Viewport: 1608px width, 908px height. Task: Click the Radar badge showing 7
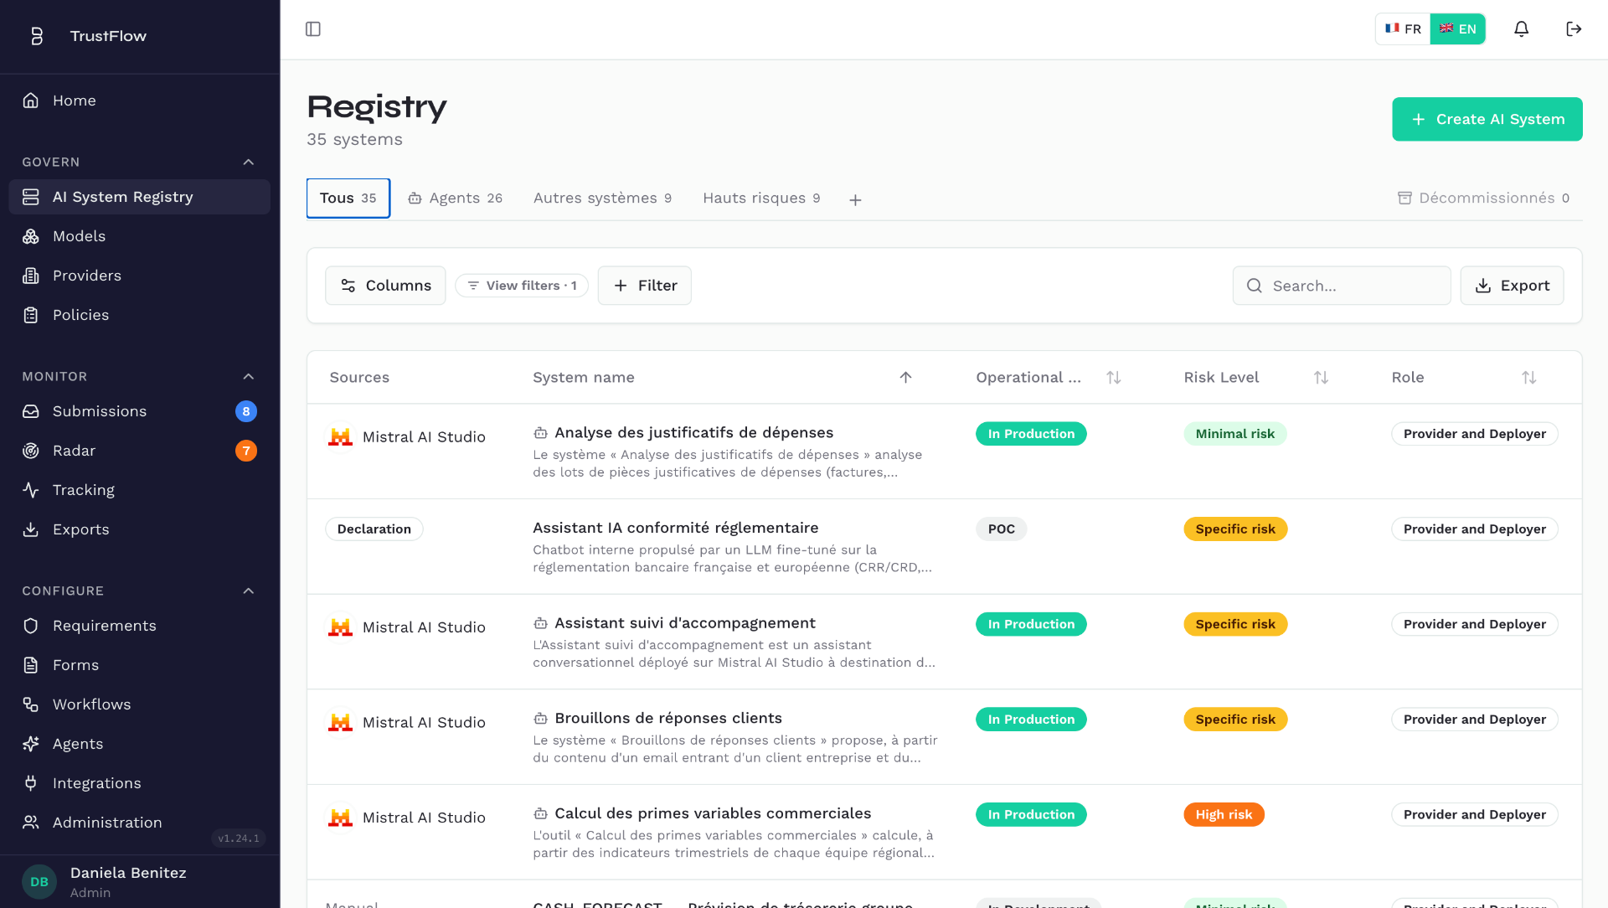point(246,451)
